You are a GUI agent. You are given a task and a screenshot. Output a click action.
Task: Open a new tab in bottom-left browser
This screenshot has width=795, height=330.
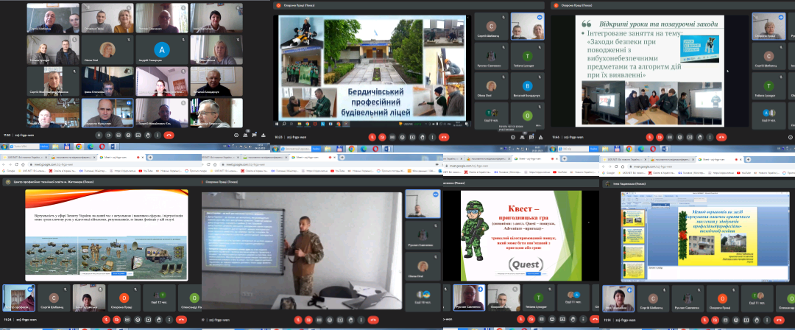pos(150,157)
